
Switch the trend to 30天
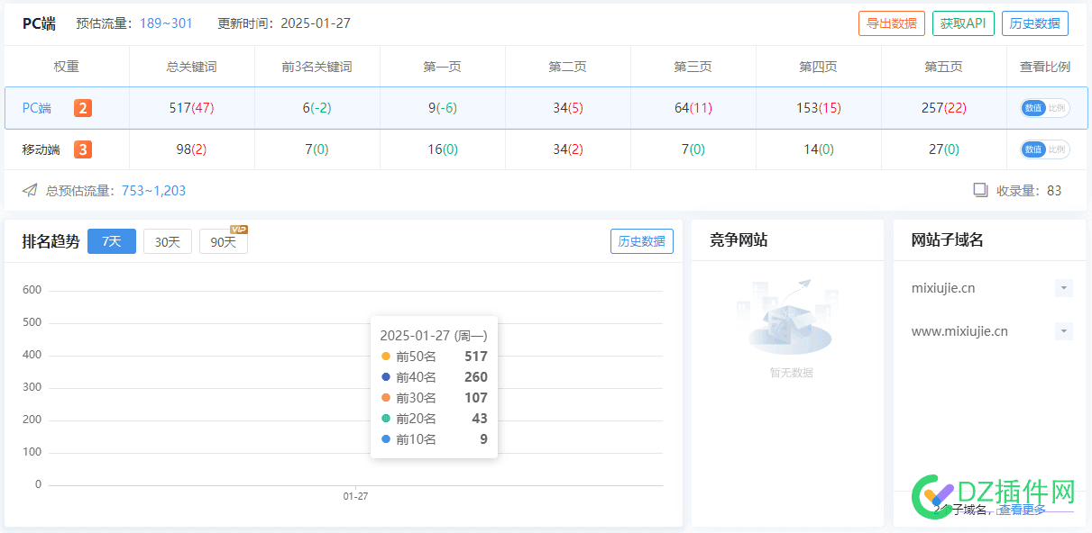click(x=168, y=241)
